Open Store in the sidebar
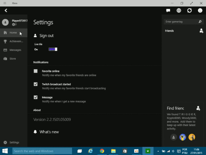Viewport: 206px width, 155px height. pyautogui.click(x=14, y=59)
